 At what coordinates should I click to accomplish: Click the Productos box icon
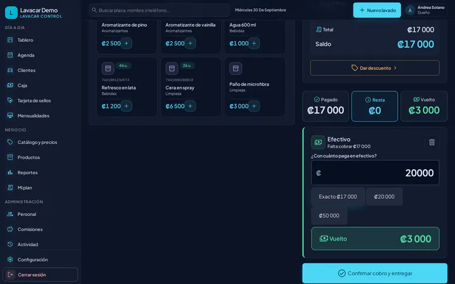pyautogui.click(x=10, y=157)
